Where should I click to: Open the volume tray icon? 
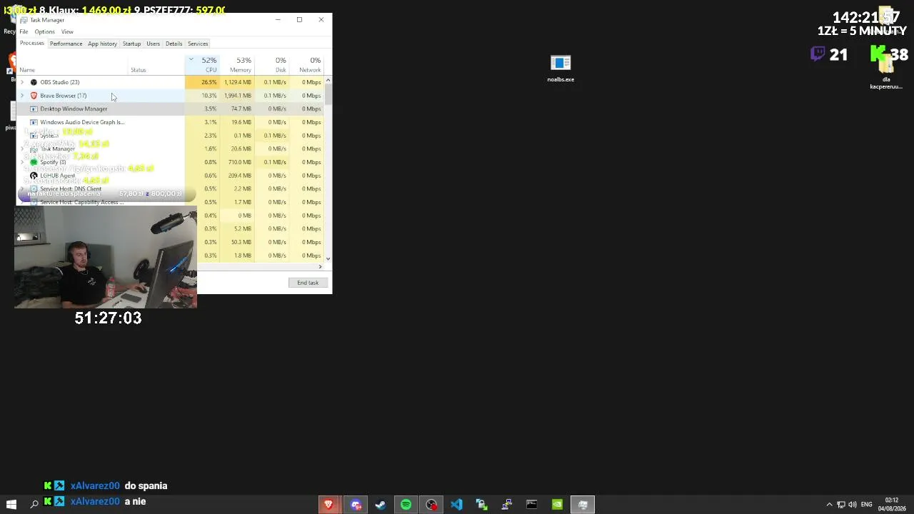(x=852, y=505)
